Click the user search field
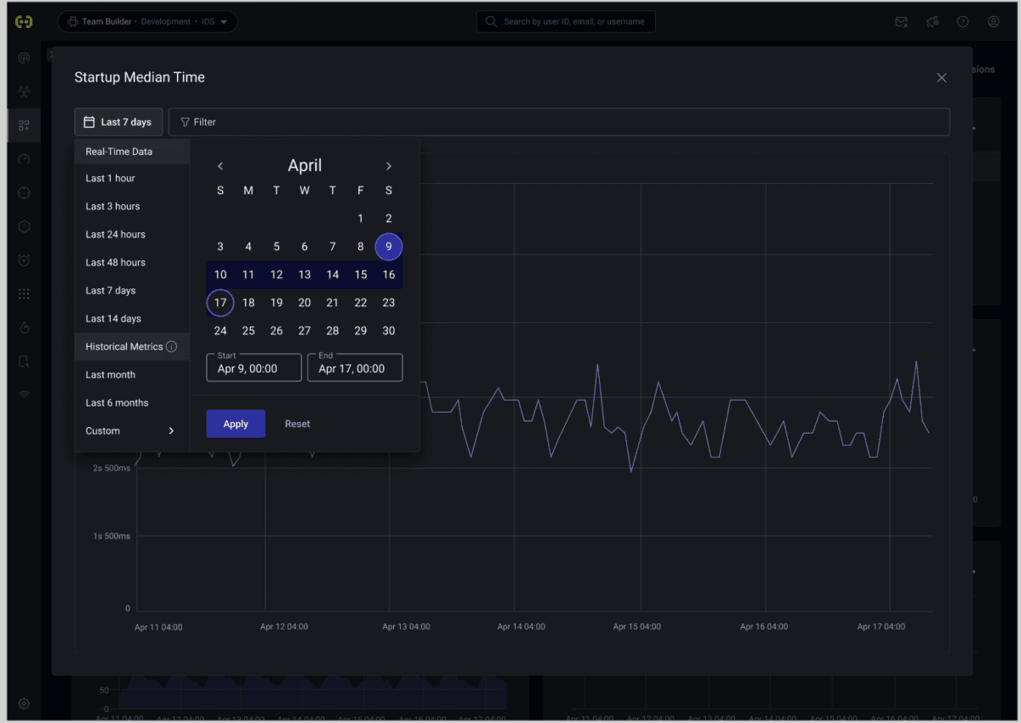 point(566,22)
